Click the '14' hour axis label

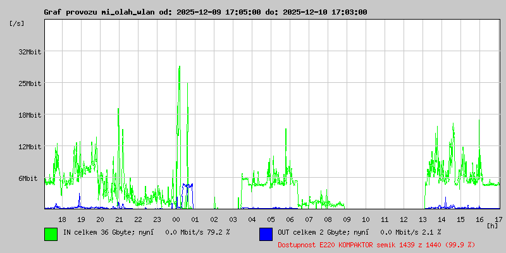[x=441, y=219]
